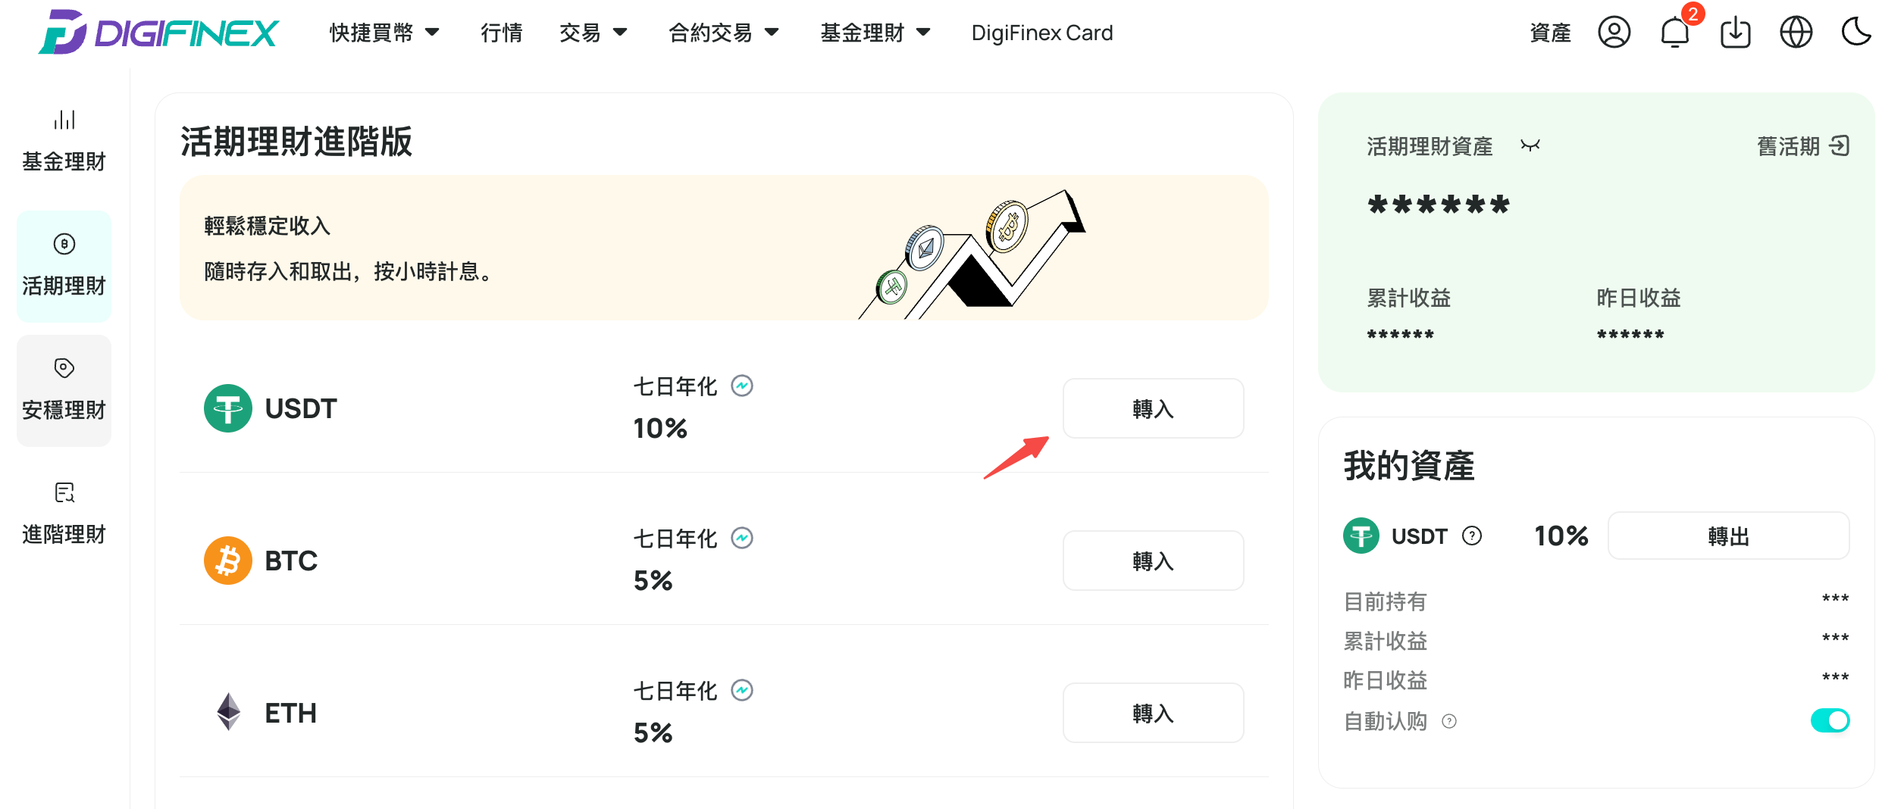Screen dimensions: 1904x809
Task: Toggle the 自動认购 auto-subscribe switch
Action: coord(1830,720)
